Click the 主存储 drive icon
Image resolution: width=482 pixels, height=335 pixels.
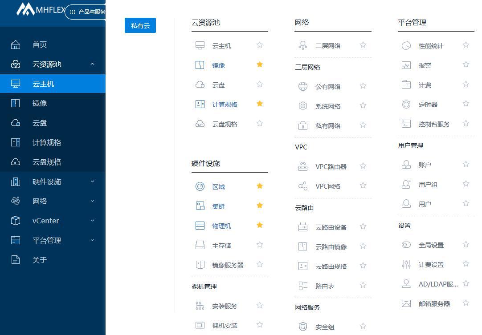200,245
